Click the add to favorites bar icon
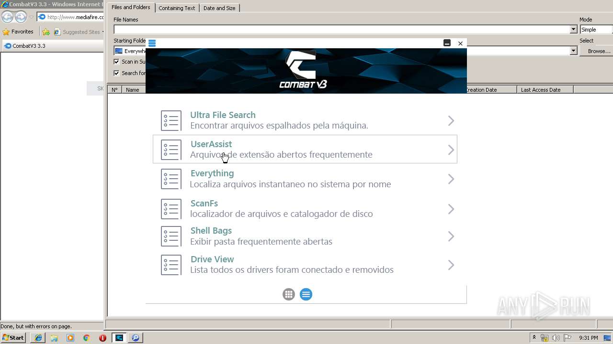 46,32
